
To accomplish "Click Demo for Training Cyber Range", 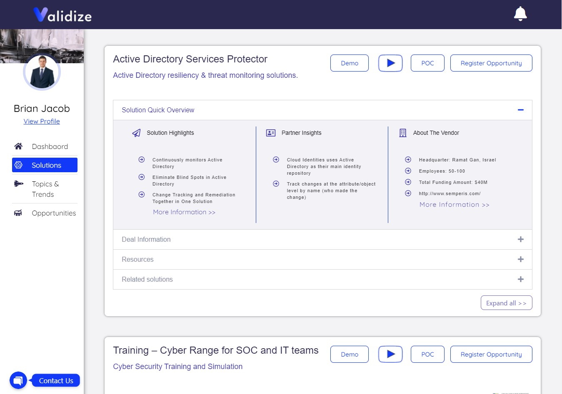I will (x=350, y=354).
